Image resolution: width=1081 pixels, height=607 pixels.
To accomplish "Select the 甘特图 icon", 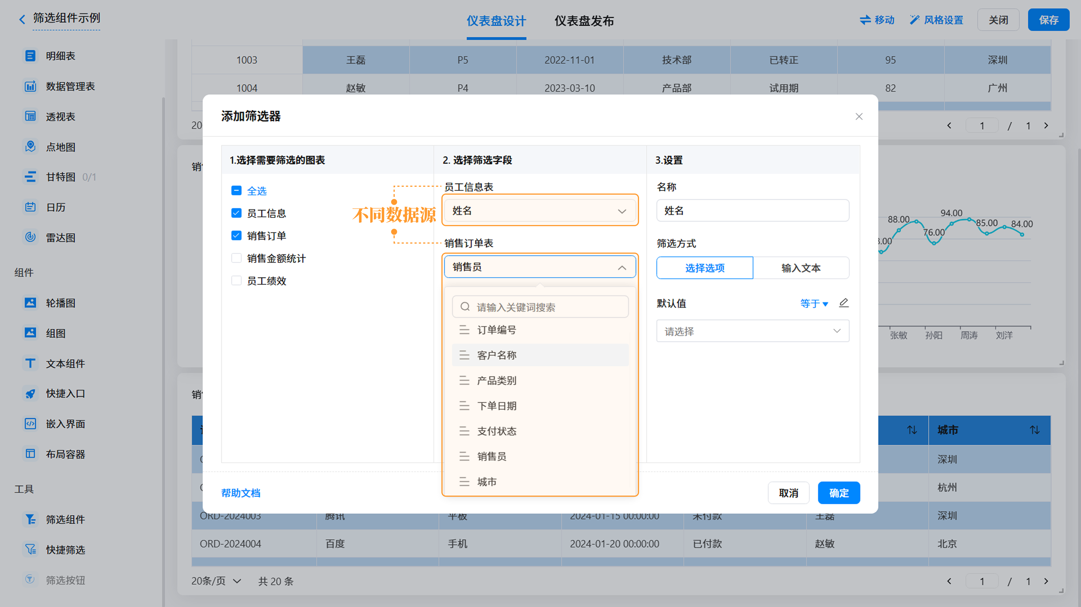I will (x=30, y=177).
